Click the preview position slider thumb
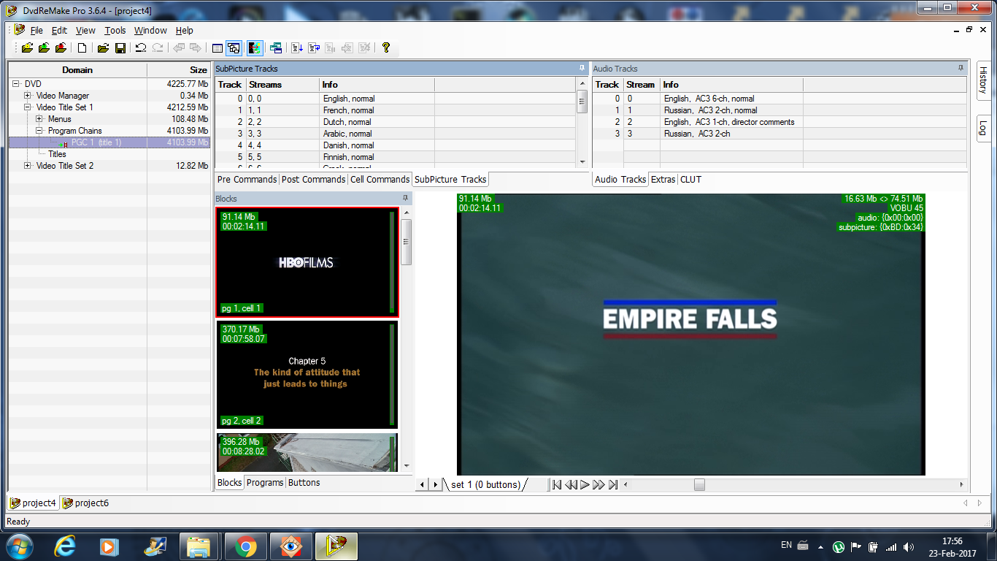The width and height of the screenshot is (997, 561). 699,484
